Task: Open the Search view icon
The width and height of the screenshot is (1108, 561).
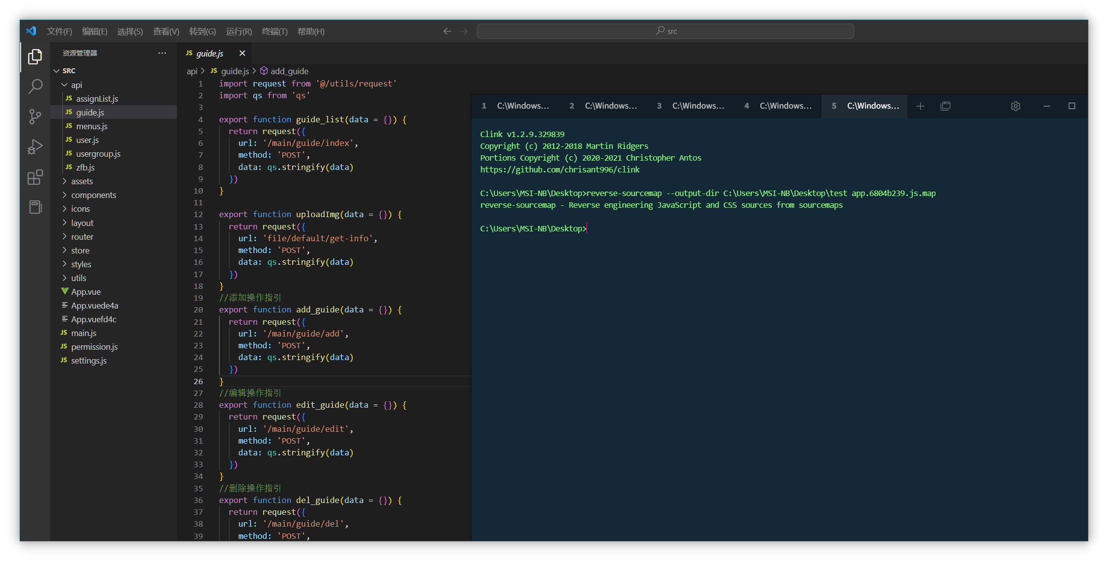Action: click(x=35, y=86)
